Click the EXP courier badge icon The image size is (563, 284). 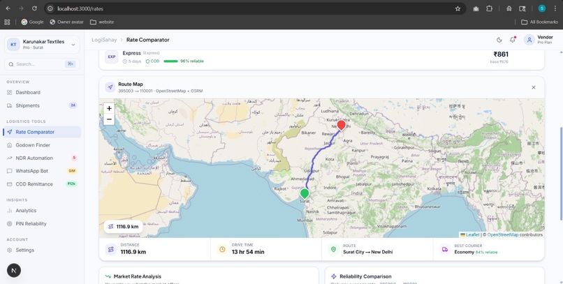pyautogui.click(x=112, y=57)
